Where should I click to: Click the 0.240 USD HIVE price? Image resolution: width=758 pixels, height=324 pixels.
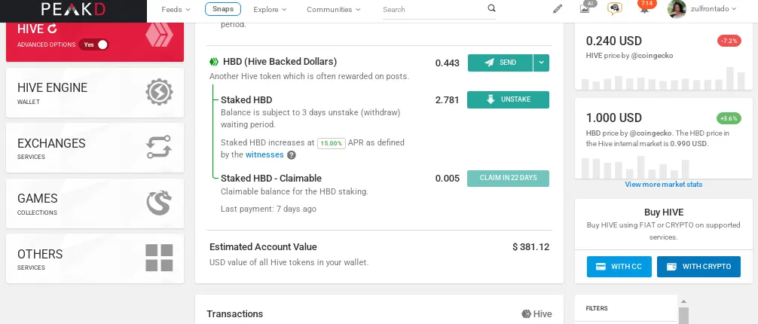pos(614,41)
